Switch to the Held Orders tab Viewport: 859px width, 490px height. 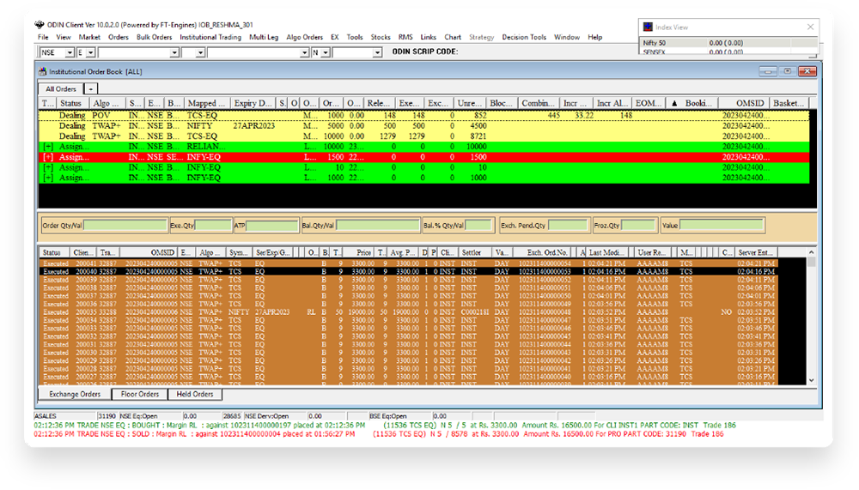194,394
